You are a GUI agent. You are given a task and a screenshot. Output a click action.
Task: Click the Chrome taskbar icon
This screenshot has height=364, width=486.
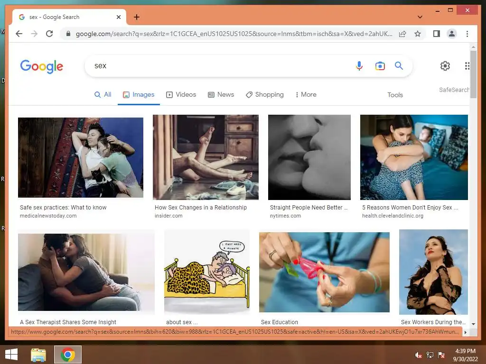point(68,355)
